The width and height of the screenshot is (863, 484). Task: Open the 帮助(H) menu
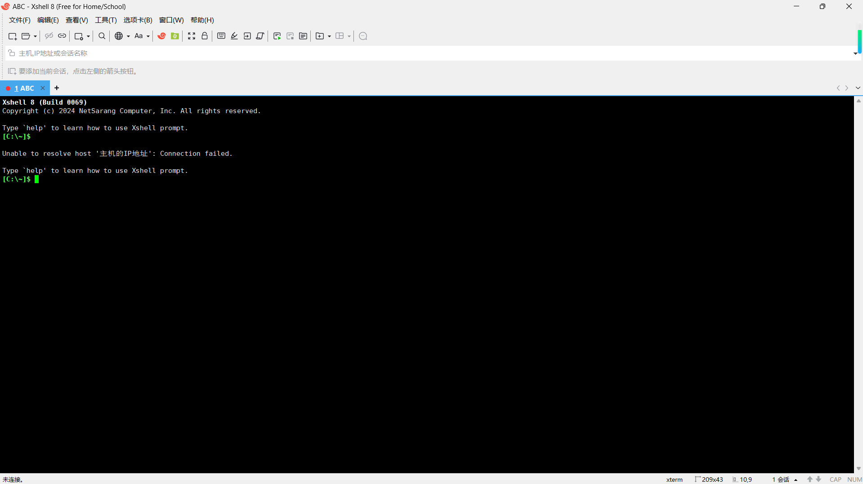point(202,20)
